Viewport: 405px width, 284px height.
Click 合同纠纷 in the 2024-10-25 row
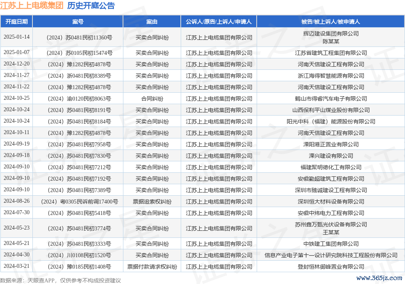(x=152, y=99)
